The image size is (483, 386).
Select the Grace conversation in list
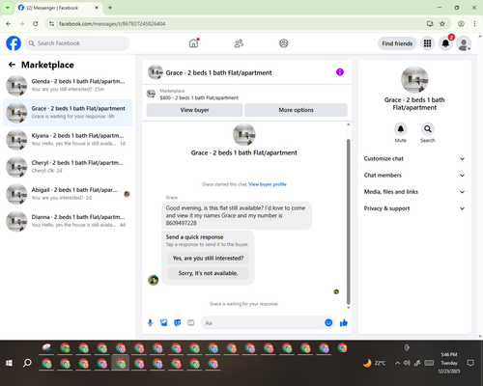pyautogui.click(x=68, y=113)
